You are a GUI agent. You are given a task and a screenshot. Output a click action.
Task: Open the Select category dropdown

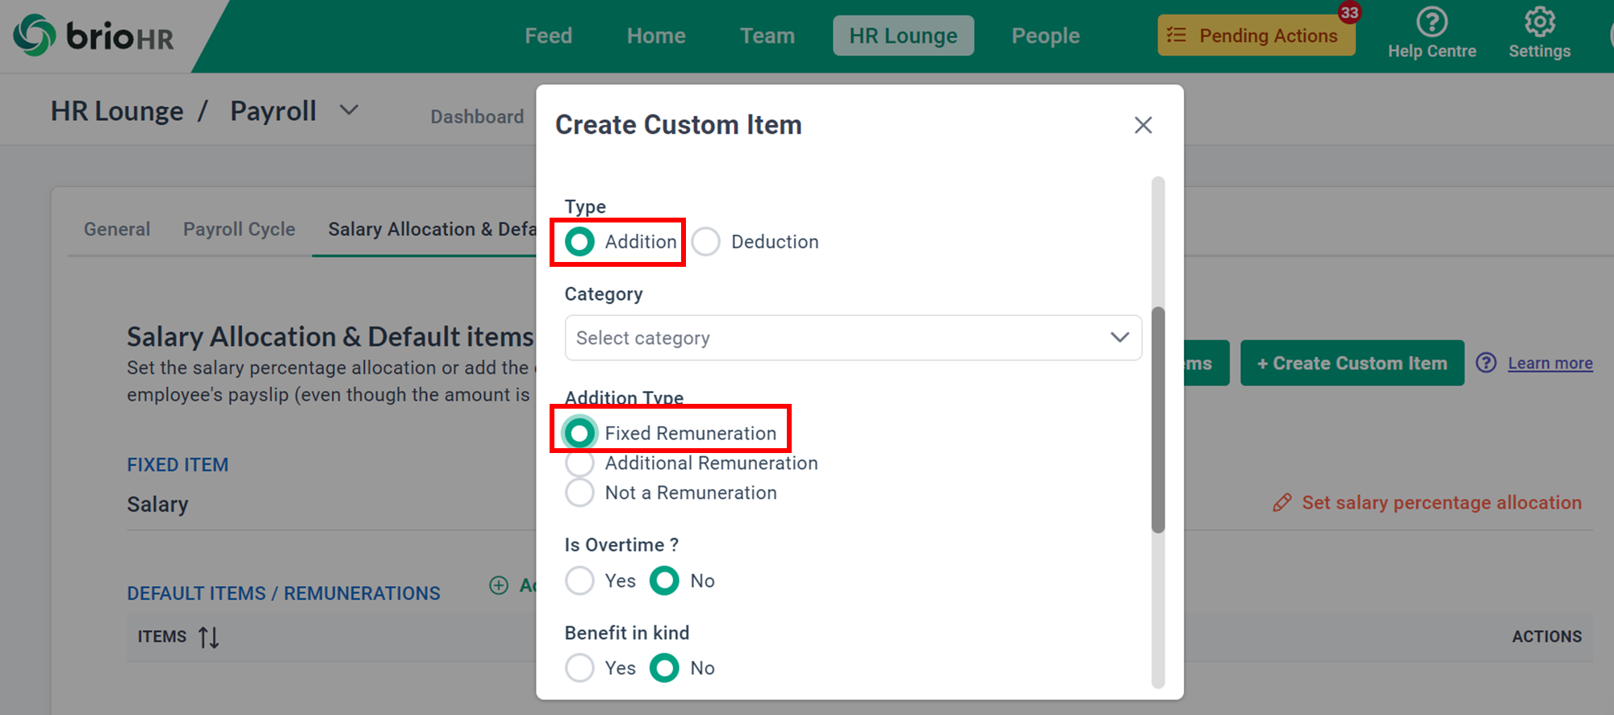point(852,338)
